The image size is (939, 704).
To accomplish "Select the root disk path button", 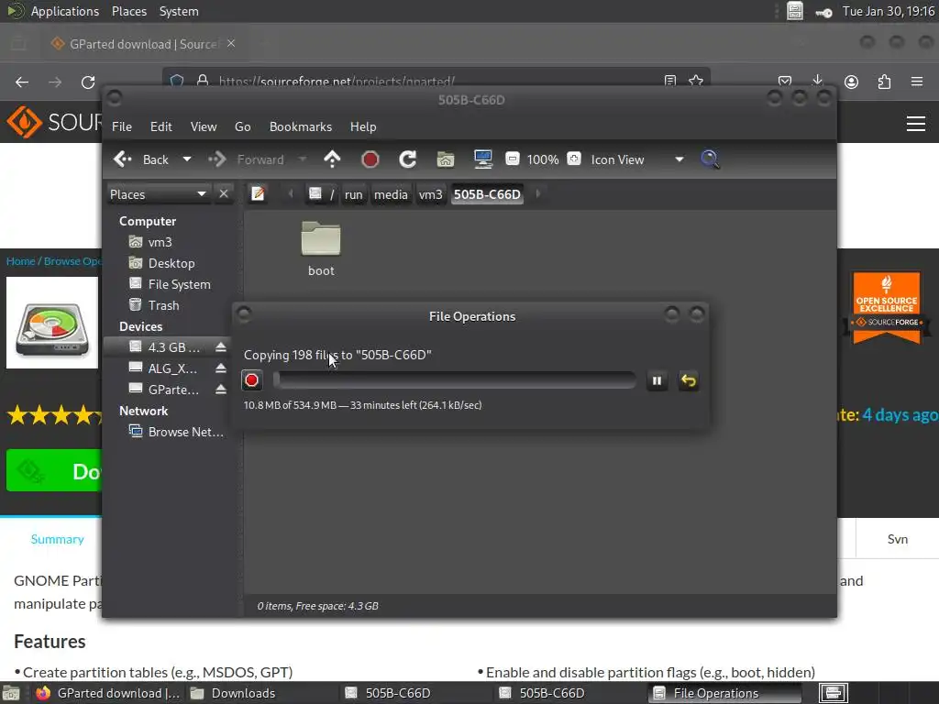I will click(322, 194).
